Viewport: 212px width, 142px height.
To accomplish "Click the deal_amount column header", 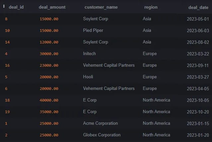I will [x=52, y=7].
